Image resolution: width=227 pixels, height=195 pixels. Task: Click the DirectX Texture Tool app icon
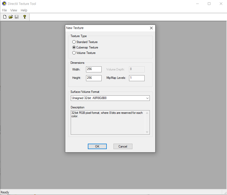[x=4, y=4]
